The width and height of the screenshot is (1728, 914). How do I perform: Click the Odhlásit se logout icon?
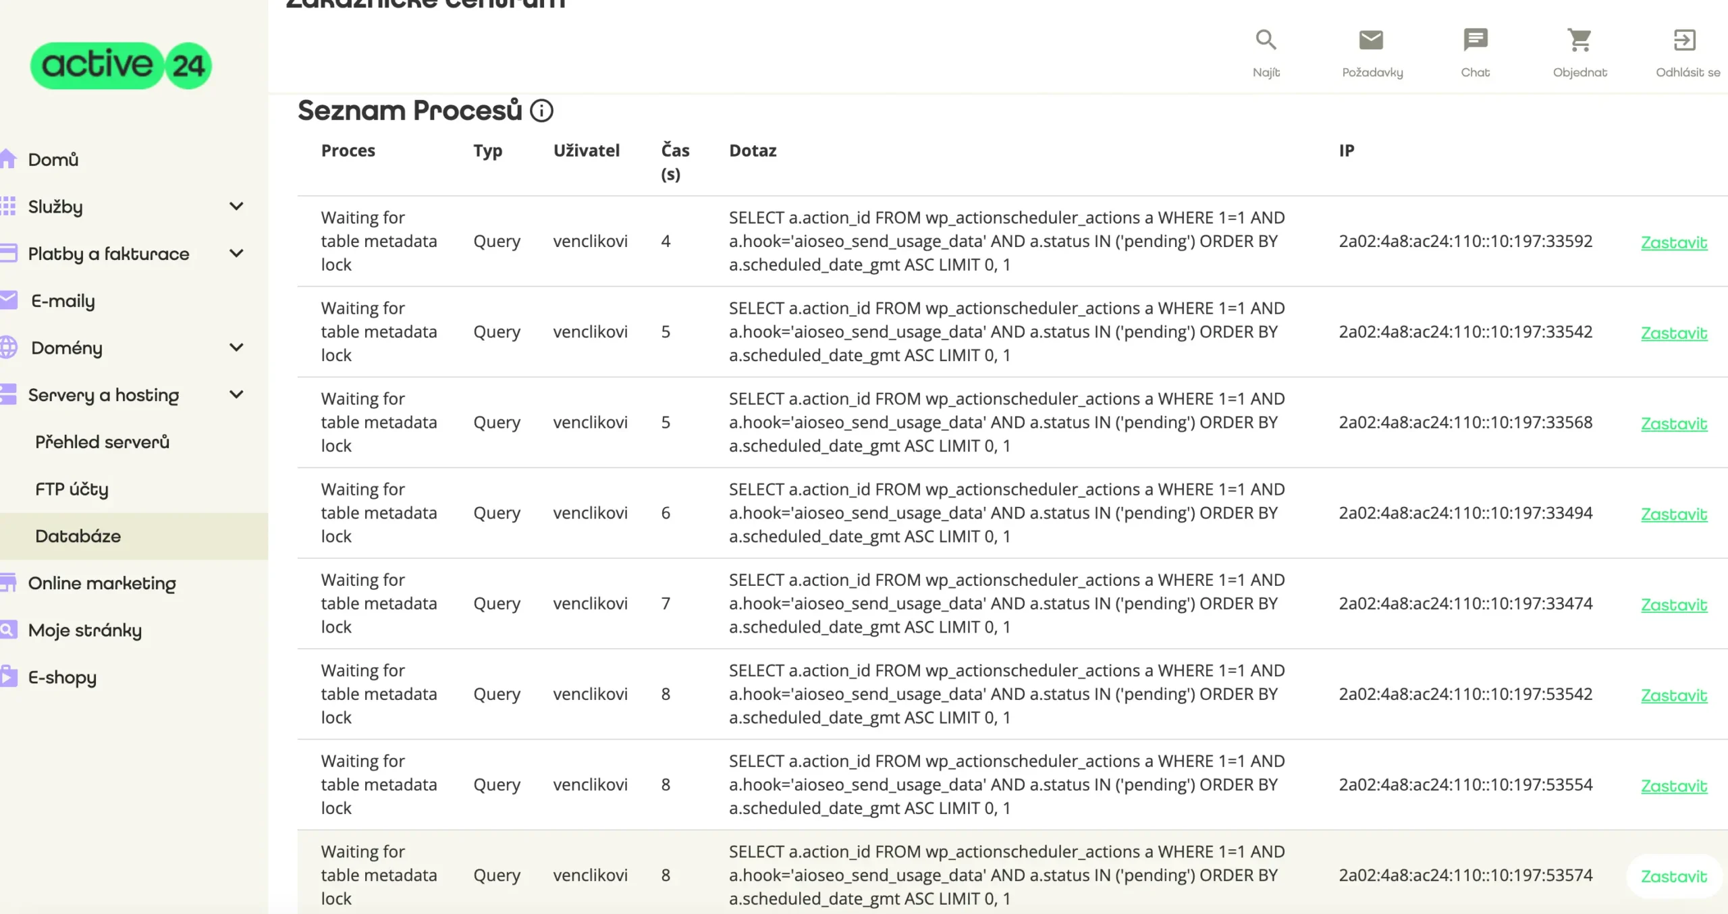click(x=1685, y=40)
